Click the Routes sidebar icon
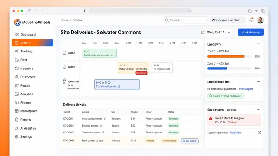Image resolution: width=278 pixels, height=156 pixels. pos(17,86)
